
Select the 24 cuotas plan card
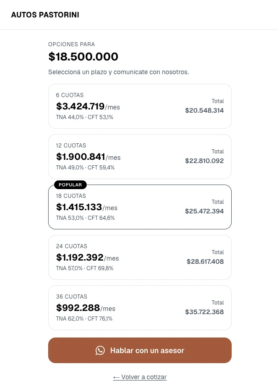point(140,257)
